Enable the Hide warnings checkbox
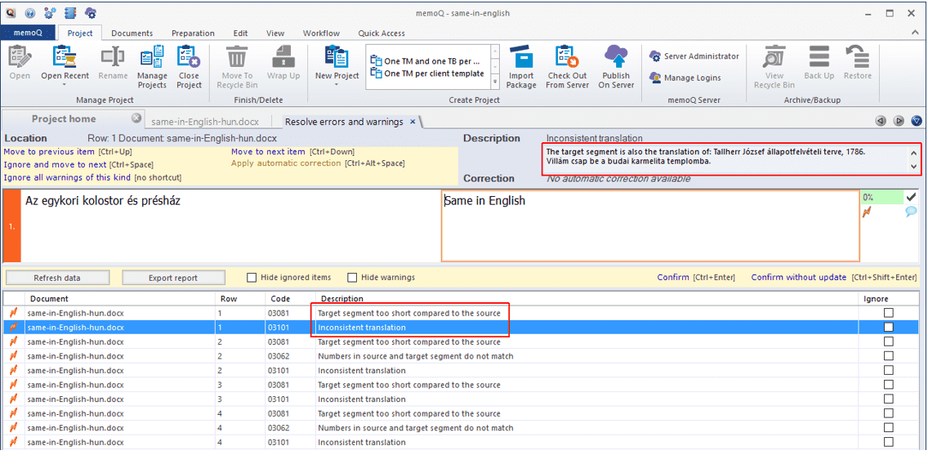 353,277
